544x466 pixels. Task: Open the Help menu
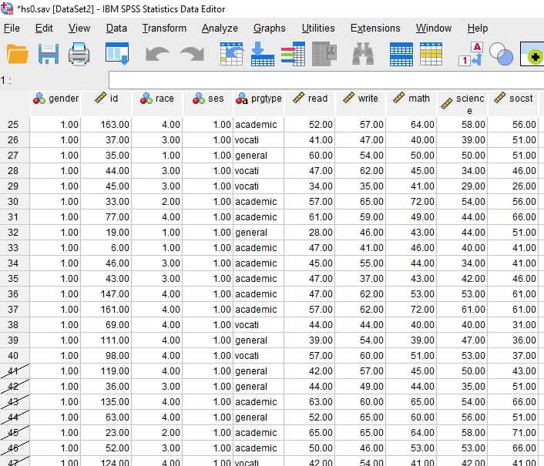click(x=478, y=28)
